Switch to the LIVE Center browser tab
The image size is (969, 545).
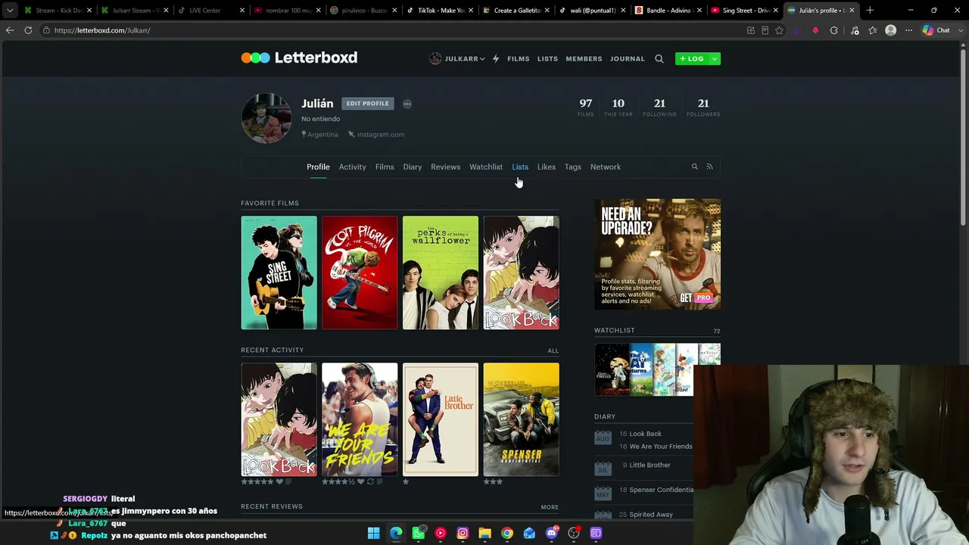tap(212, 11)
